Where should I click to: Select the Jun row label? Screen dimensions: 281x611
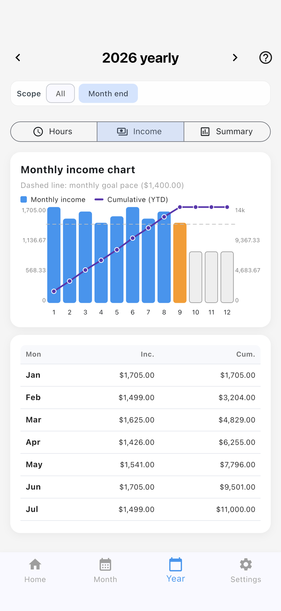(x=33, y=487)
